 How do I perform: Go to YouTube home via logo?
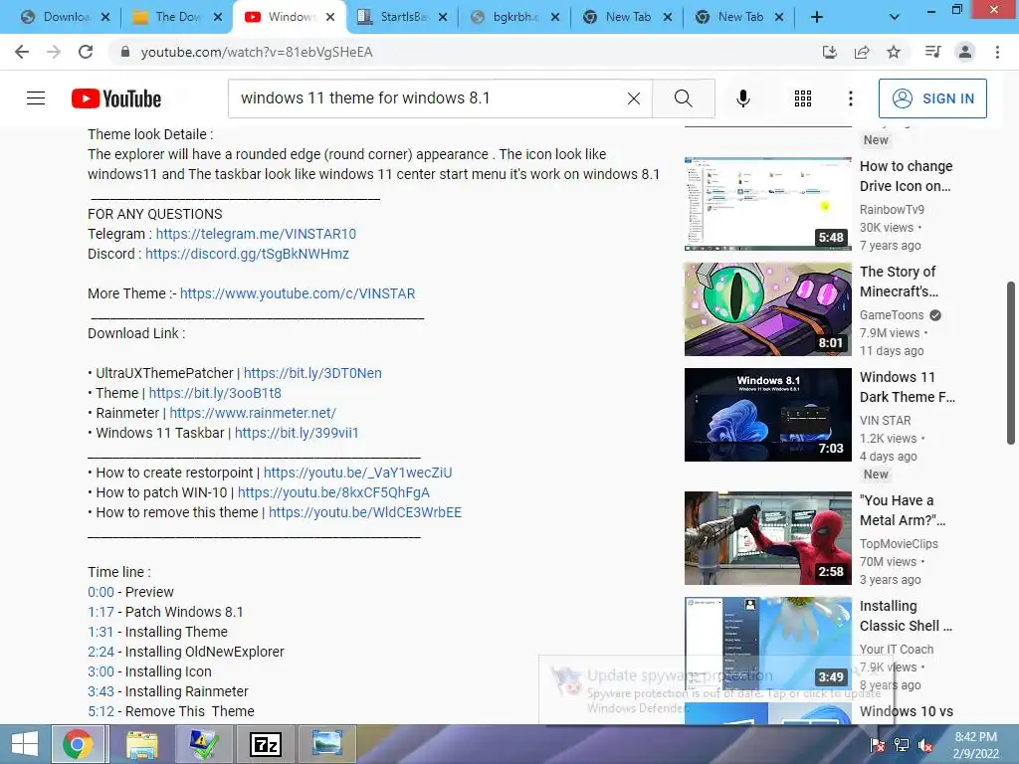point(116,98)
